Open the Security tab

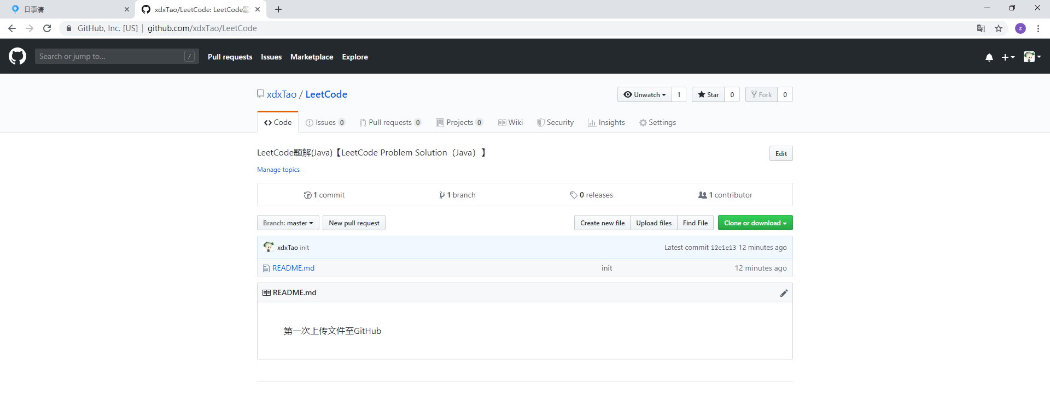pos(556,122)
